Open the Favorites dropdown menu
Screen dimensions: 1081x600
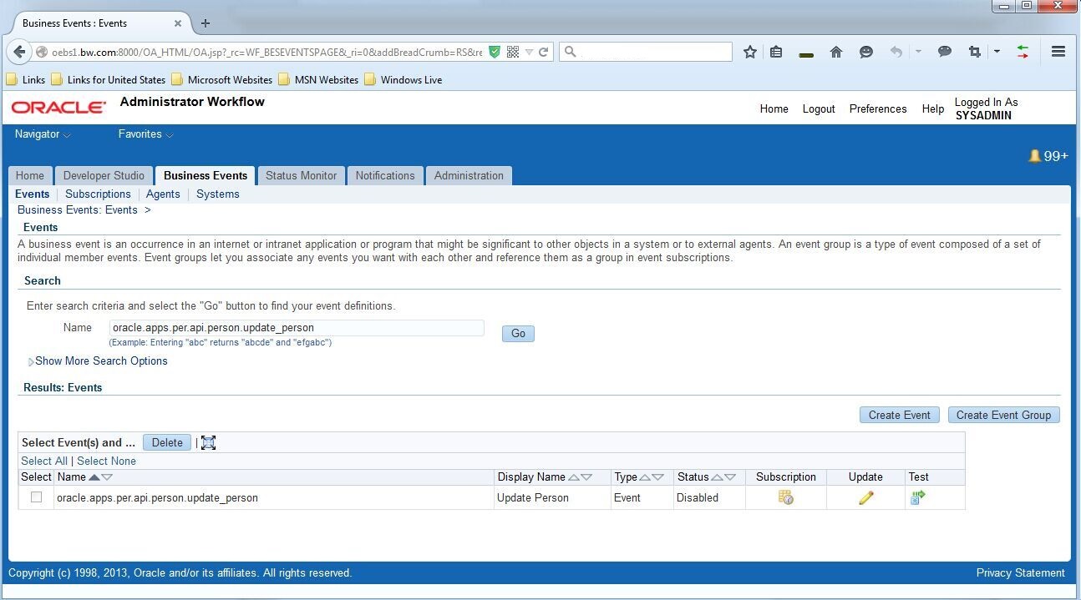point(146,134)
